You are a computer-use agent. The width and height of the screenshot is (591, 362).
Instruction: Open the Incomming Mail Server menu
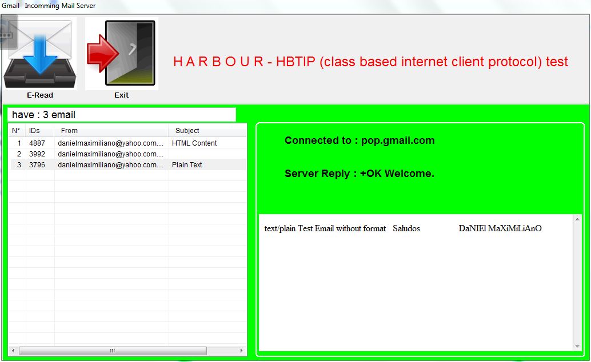click(59, 5)
